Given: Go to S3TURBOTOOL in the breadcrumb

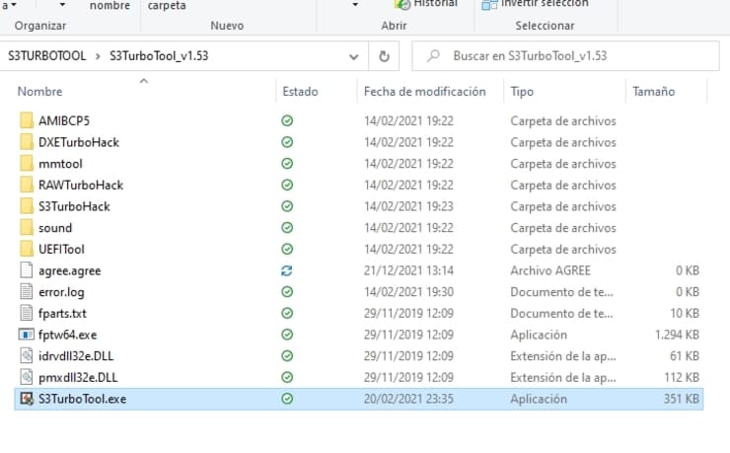Looking at the screenshot, I should 47,56.
